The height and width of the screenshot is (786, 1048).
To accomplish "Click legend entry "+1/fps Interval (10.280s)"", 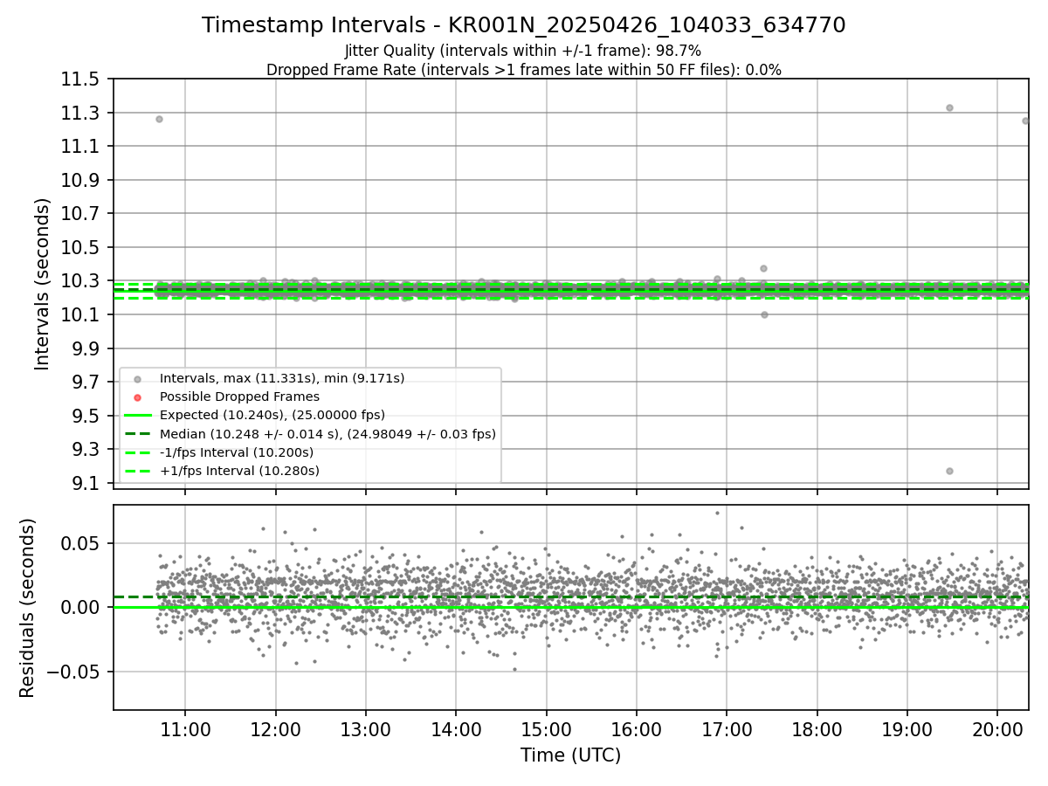I will 239,471.
